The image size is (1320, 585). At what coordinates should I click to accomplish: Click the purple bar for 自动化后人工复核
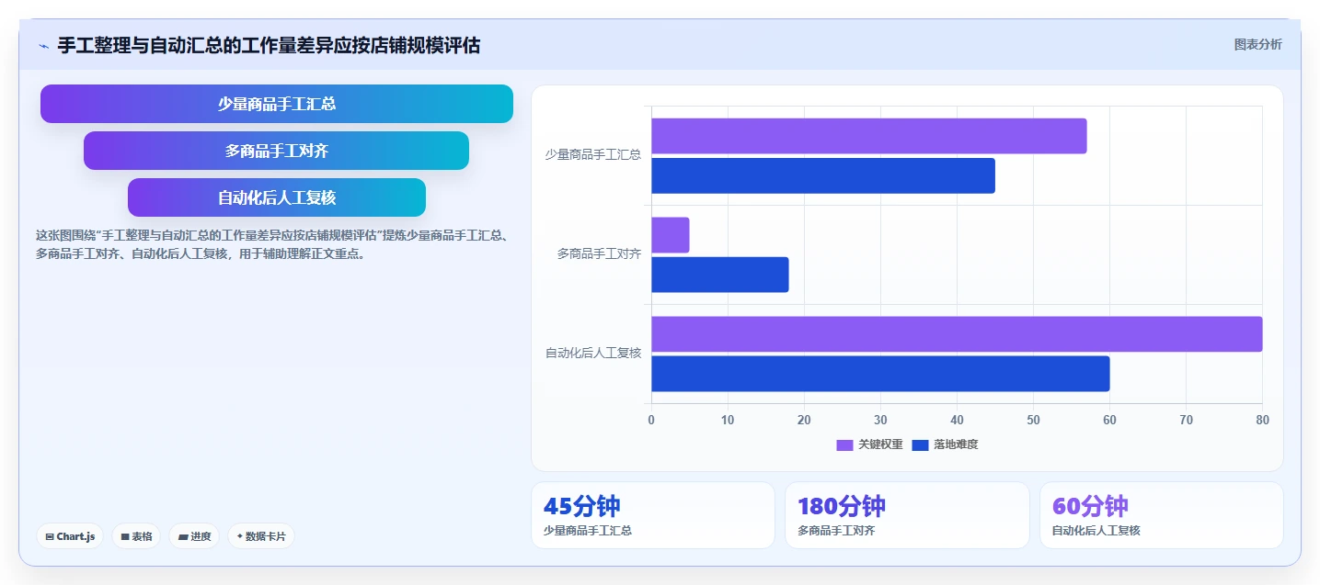(x=957, y=334)
